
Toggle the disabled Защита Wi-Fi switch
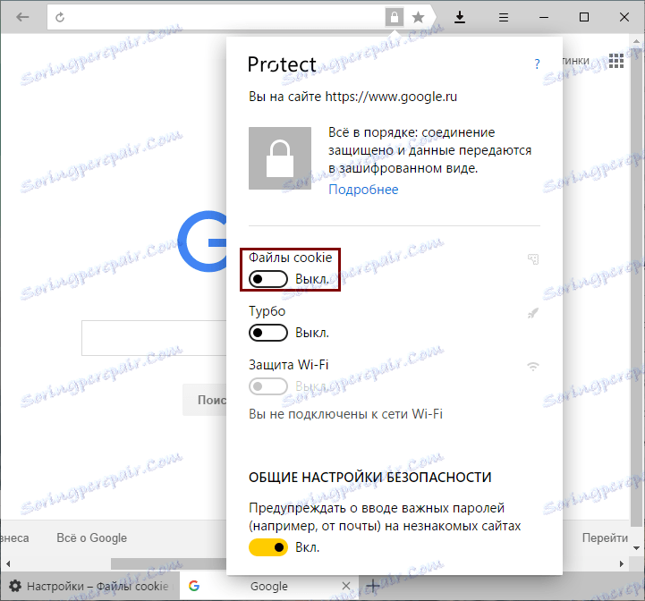pos(268,386)
